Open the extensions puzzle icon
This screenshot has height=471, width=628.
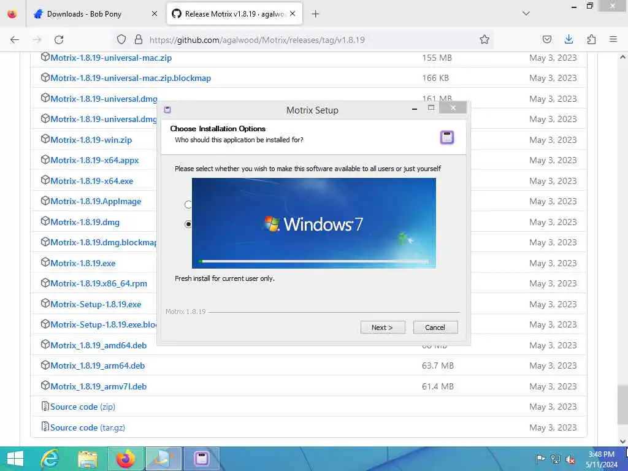click(591, 39)
